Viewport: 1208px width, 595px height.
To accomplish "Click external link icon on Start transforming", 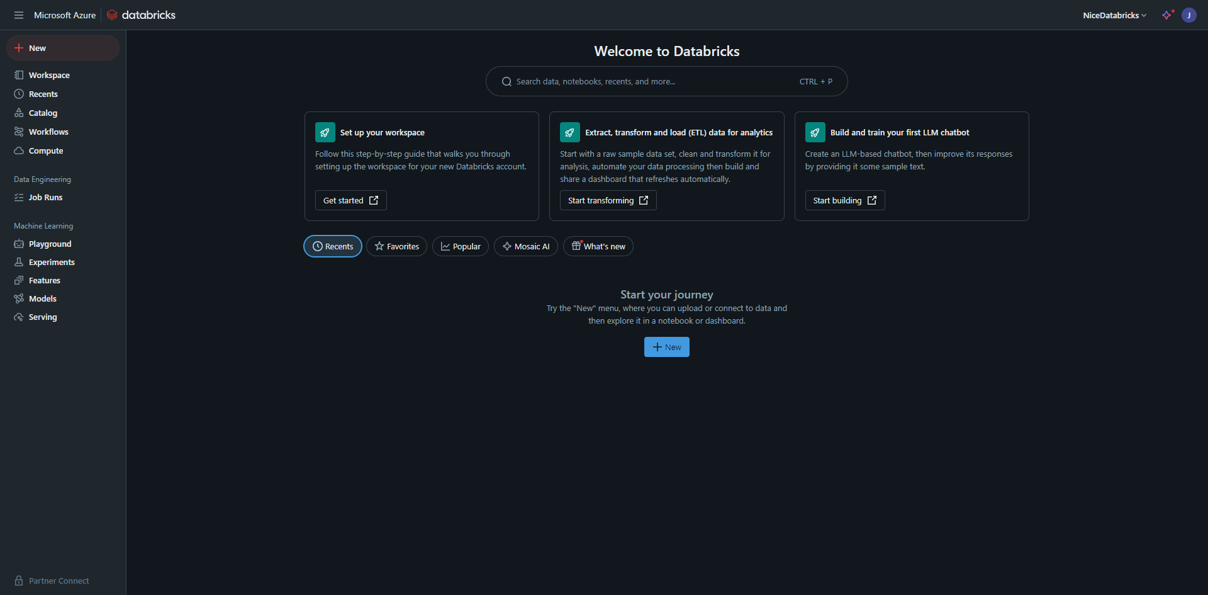I will 644,200.
